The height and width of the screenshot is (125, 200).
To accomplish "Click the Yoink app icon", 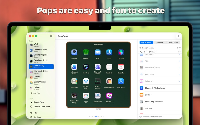I will click(x=109, y=52).
